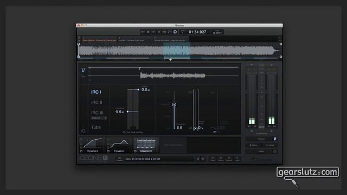347x195 pixels.
Task: Open the preset browser button
Action: pyautogui.click(x=119, y=159)
